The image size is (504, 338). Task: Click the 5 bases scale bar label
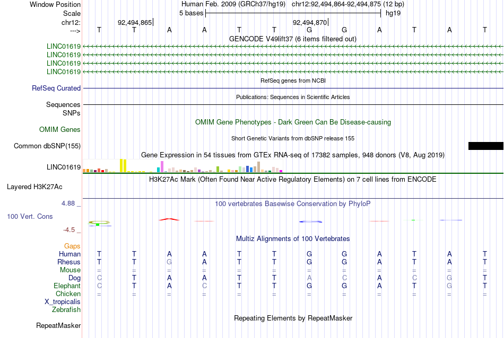pos(191,13)
